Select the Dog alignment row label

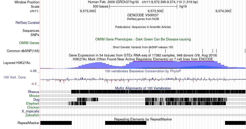(36, 100)
